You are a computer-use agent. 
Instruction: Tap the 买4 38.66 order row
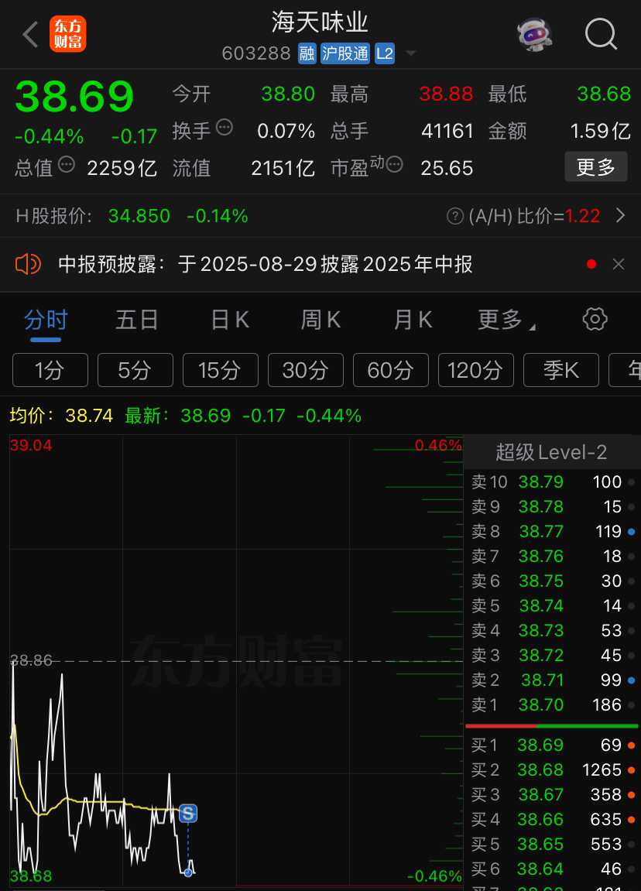tap(552, 820)
